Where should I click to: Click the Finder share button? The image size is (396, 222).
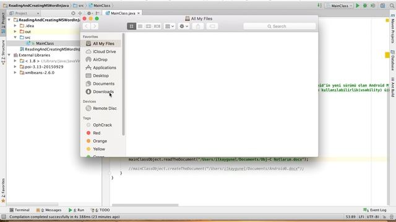click(x=198, y=26)
